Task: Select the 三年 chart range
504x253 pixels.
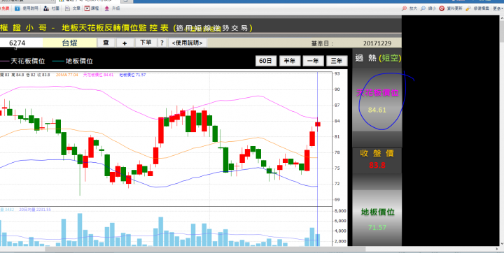Action: (x=337, y=61)
